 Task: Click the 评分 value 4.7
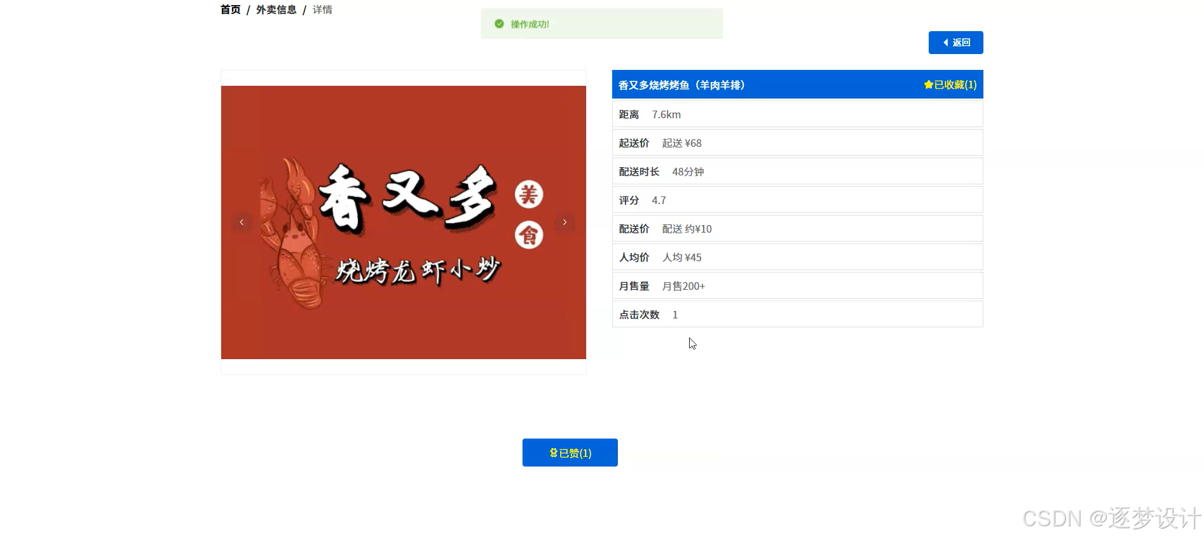coord(659,200)
